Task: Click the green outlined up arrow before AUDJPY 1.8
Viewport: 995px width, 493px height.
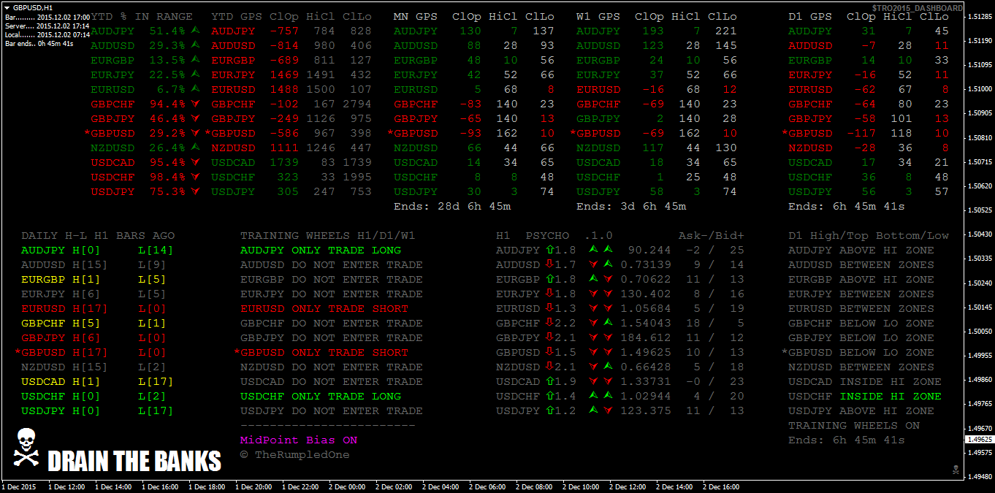Action: [549, 250]
